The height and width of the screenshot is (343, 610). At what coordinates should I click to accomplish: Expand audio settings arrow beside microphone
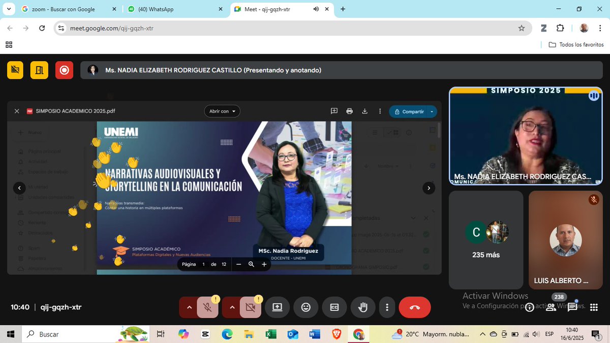pos(189,307)
